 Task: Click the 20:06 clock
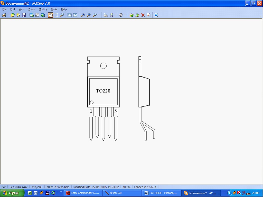pos(256,193)
